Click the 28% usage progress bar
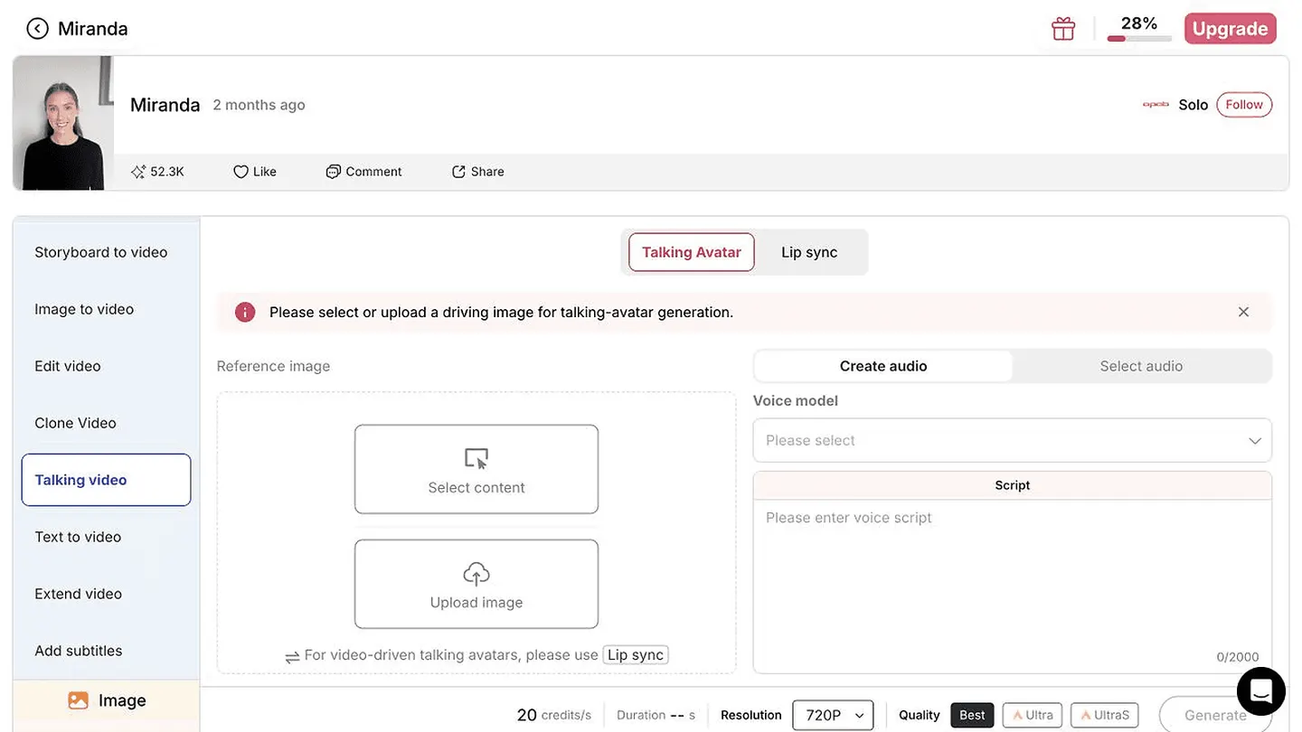The image size is (1302, 732). pyautogui.click(x=1139, y=39)
